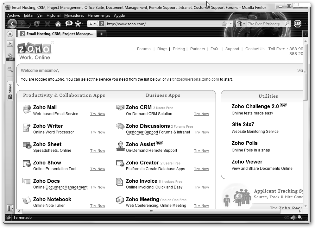
Task: Go to the browser Home page
Action: pos(58,24)
